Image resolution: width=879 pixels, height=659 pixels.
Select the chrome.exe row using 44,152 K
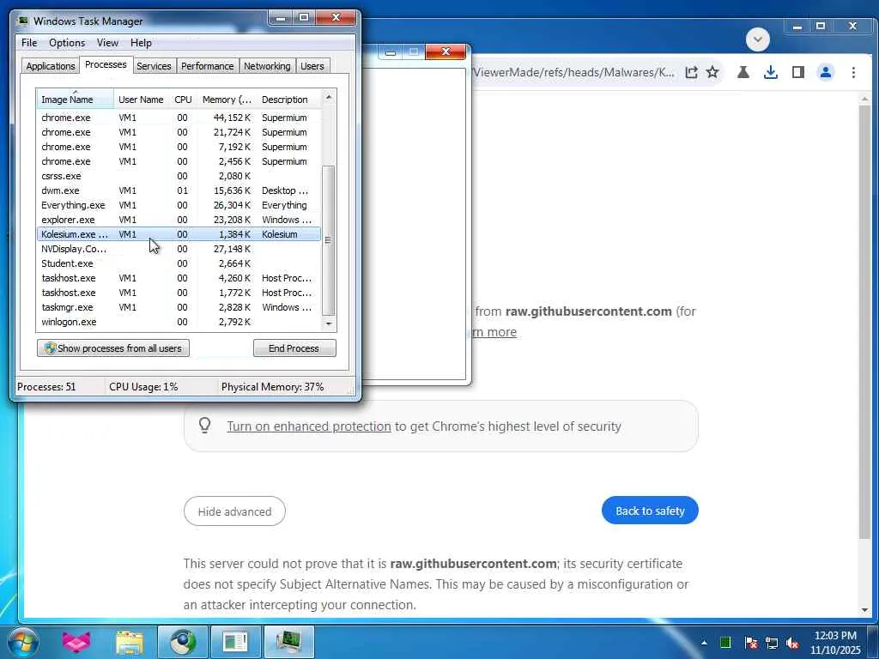coord(179,118)
